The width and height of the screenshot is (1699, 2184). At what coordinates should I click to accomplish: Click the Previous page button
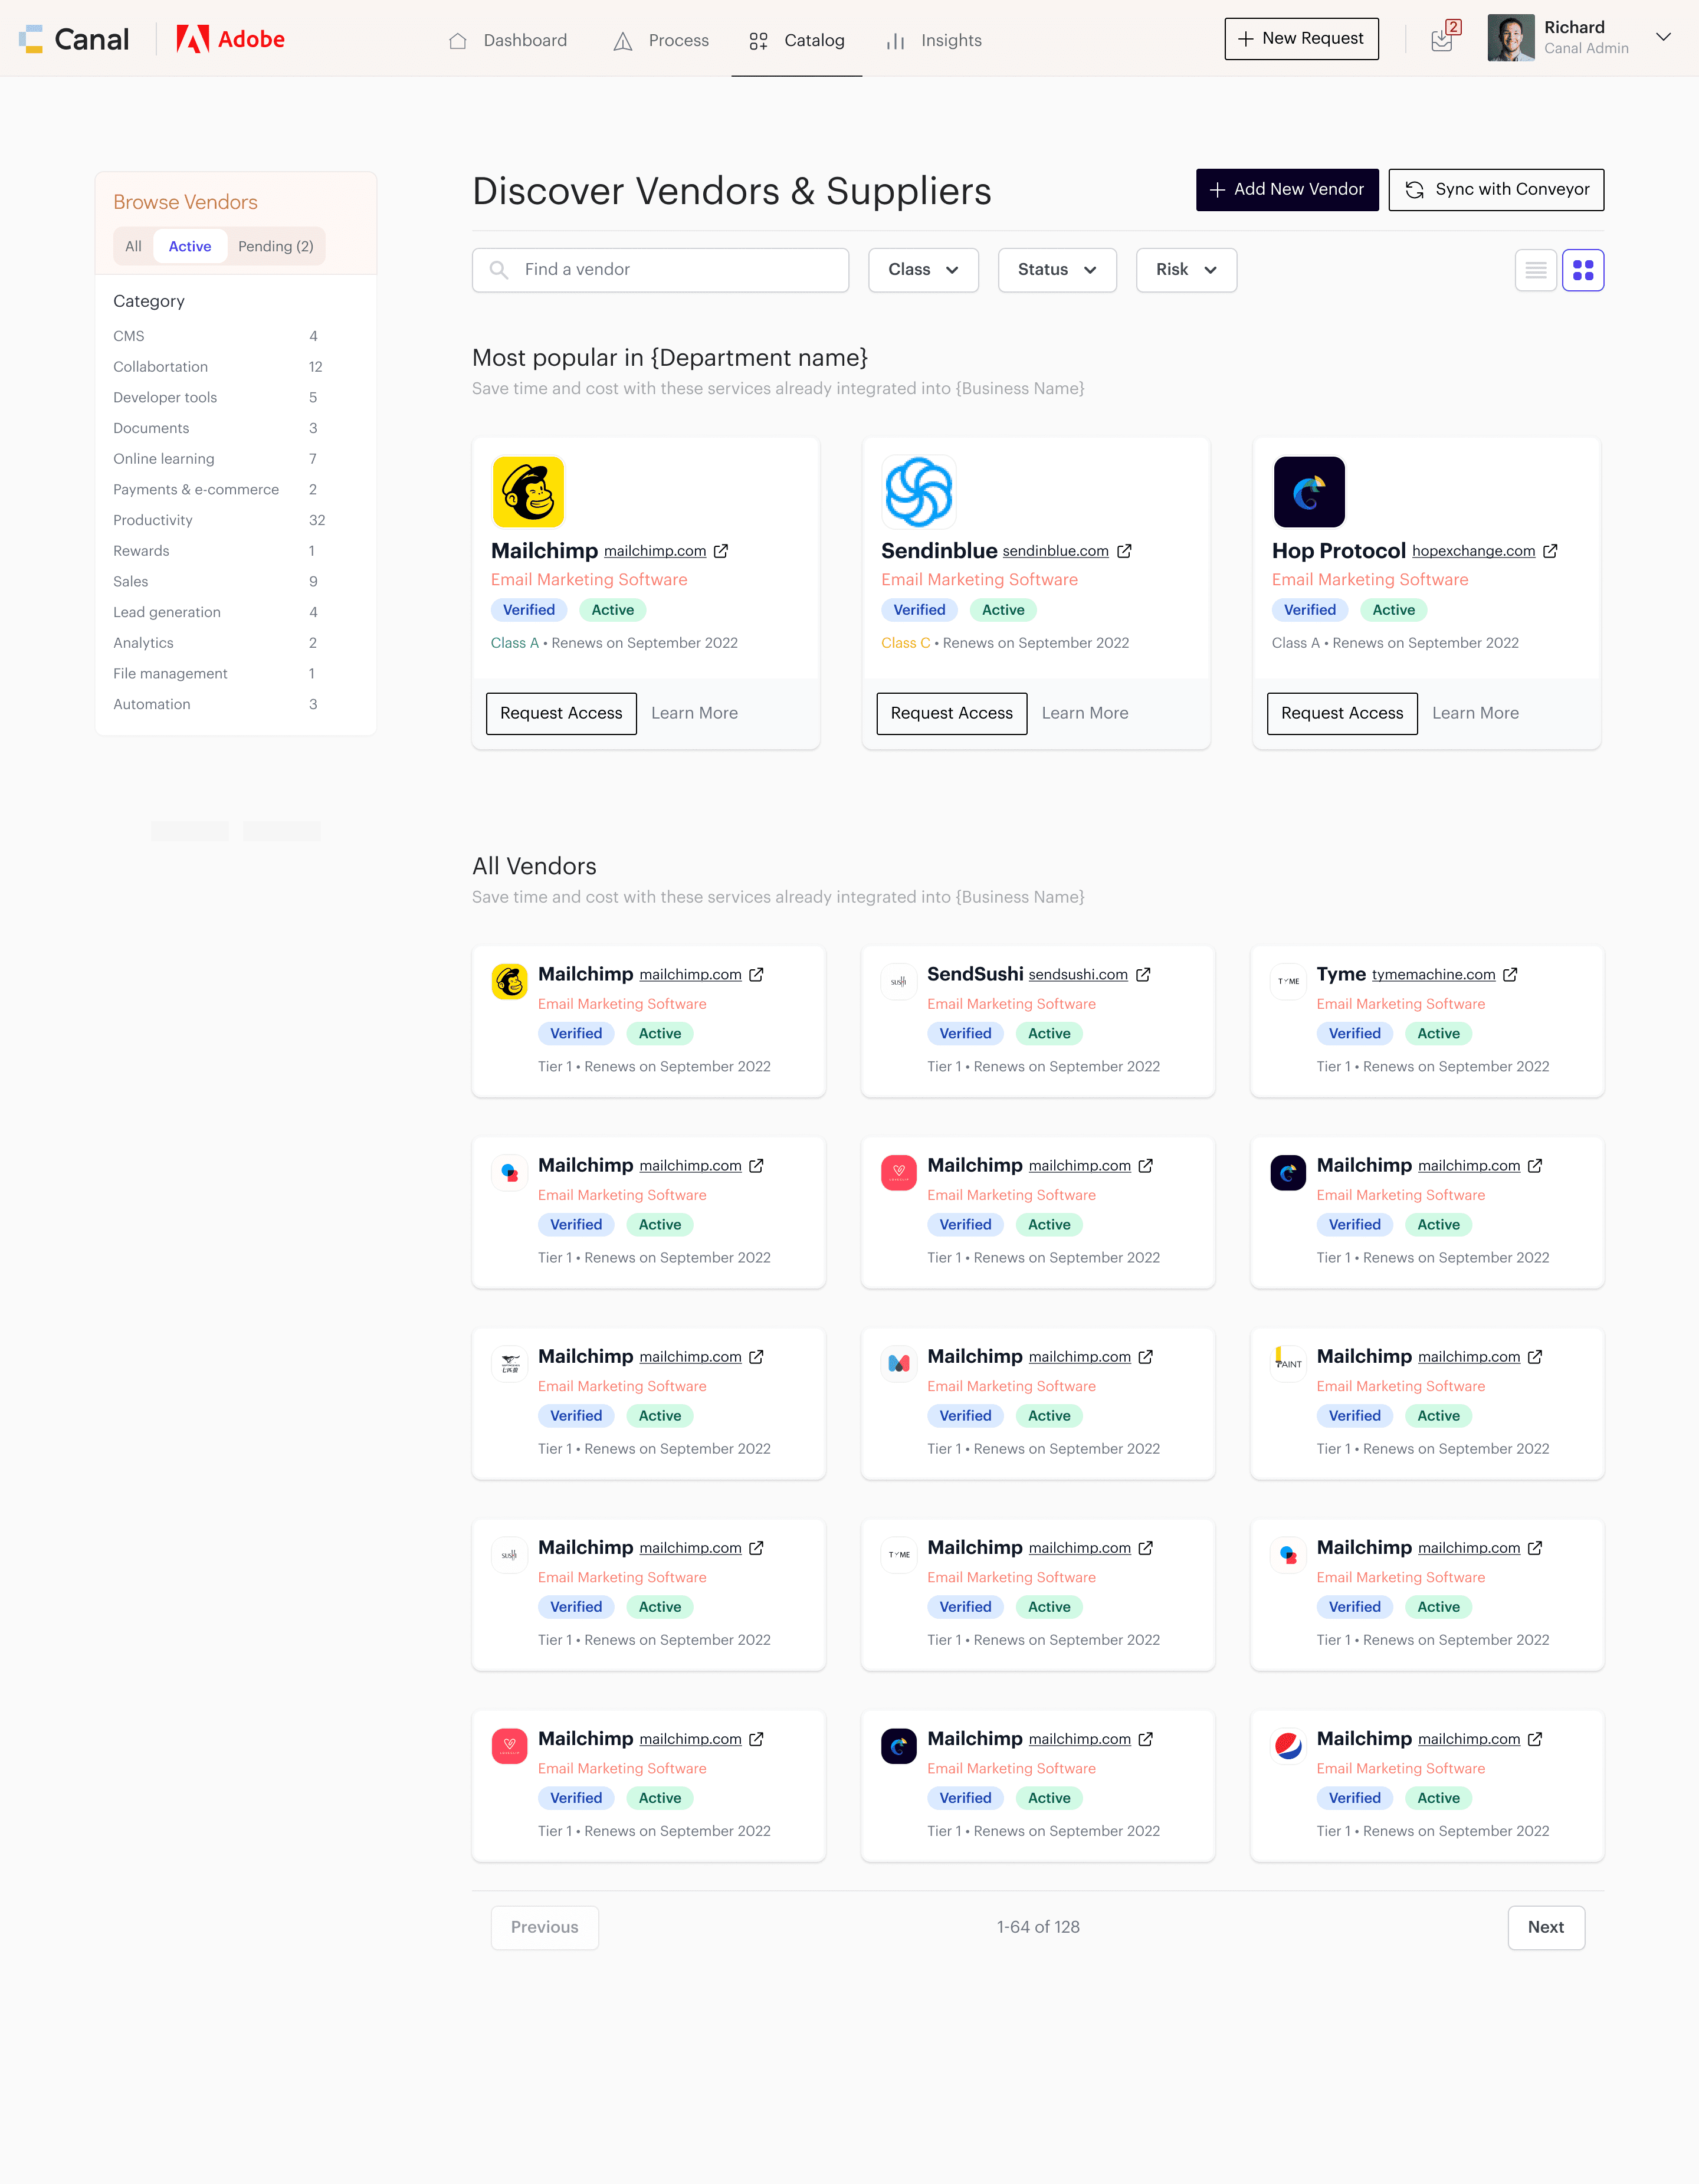(x=544, y=1927)
